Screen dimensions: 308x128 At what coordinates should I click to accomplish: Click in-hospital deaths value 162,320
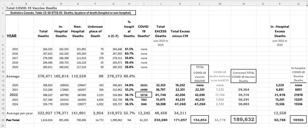[x=61, y=54]
